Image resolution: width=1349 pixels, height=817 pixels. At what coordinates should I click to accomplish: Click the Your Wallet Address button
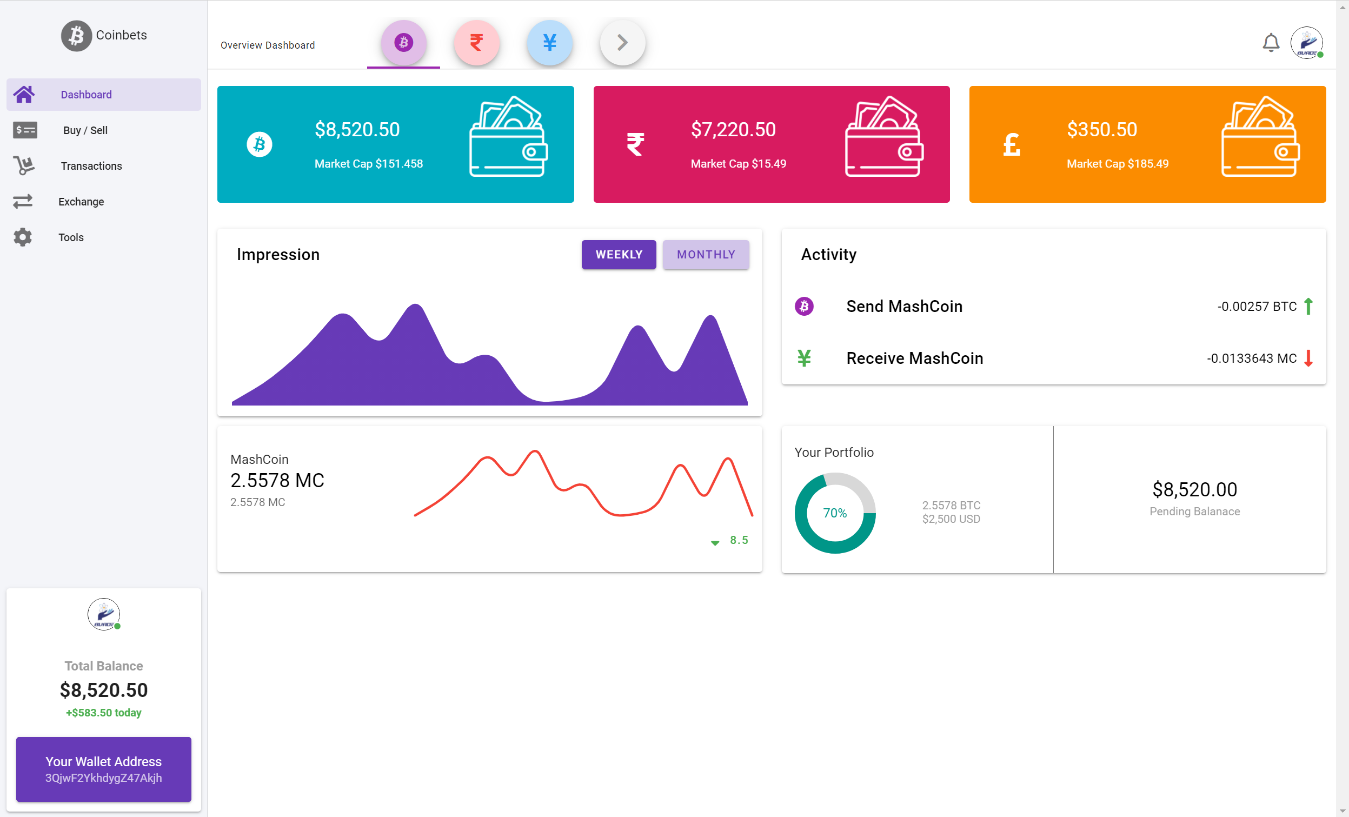[103, 769]
